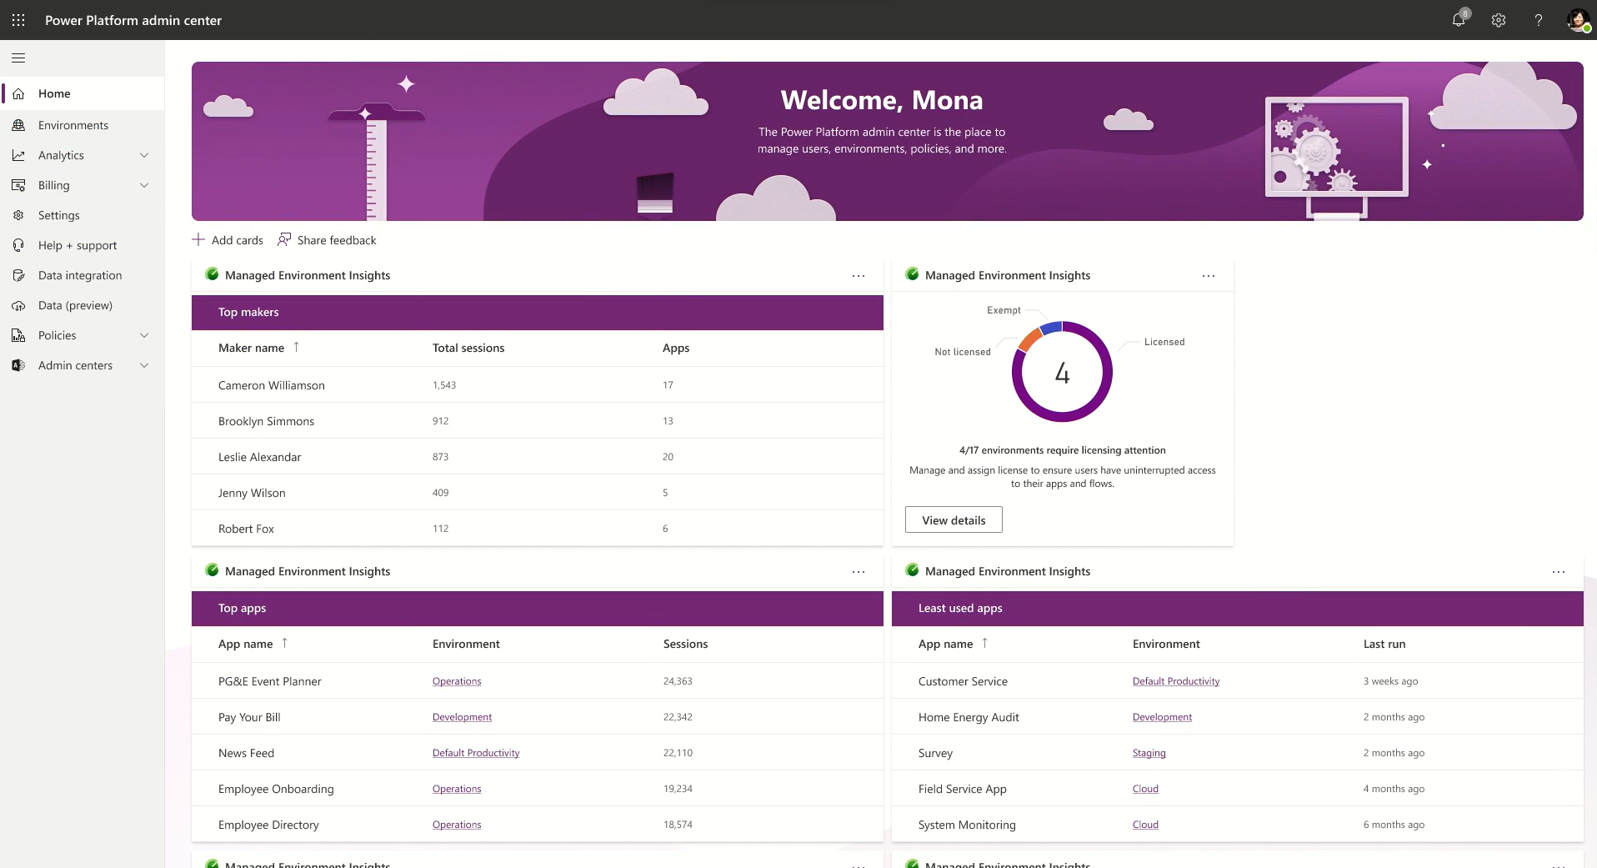Open Default Productivity link for News Feed

point(476,753)
